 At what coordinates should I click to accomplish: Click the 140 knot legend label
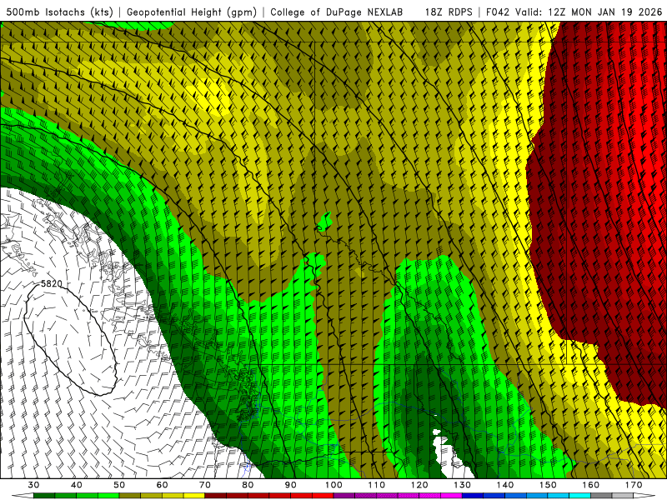(505, 485)
